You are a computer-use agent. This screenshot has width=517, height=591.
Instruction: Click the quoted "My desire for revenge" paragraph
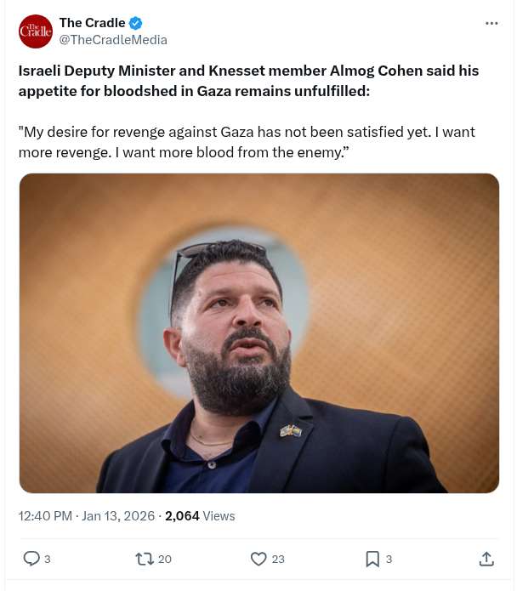[x=247, y=142]
